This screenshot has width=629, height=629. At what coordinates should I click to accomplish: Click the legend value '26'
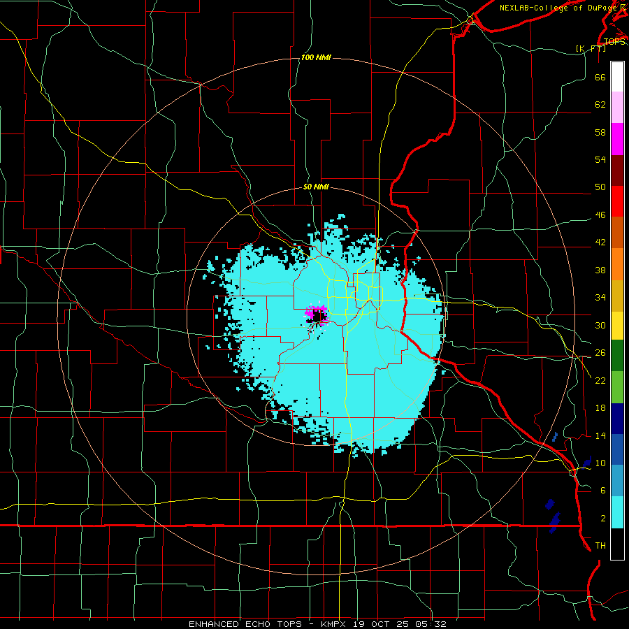[x=600, y=353]
